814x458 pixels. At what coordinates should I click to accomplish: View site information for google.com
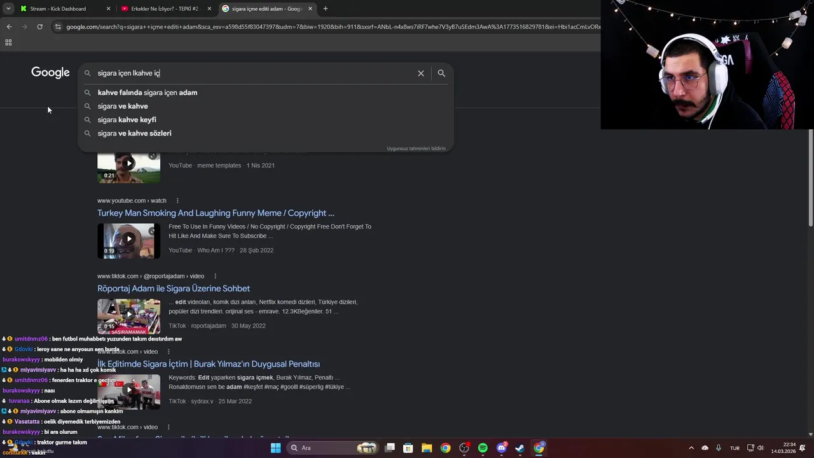click(58, 27)
